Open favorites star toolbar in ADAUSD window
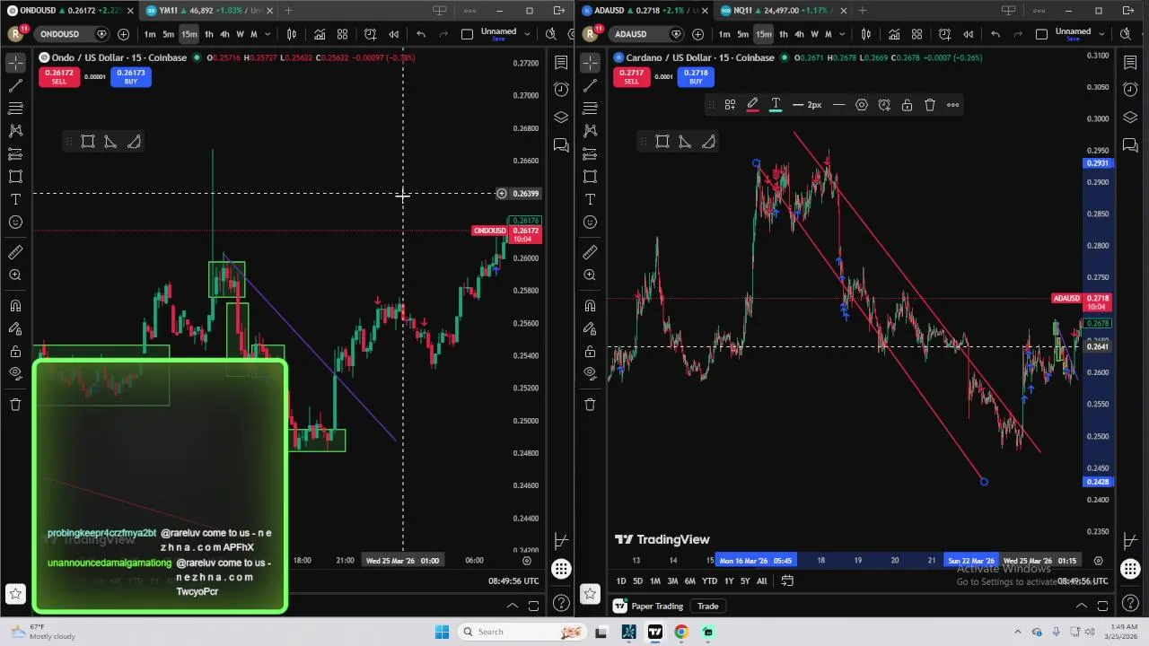Image resolution: width=1149 pixels, height=646 pixels. coord(590,593)
